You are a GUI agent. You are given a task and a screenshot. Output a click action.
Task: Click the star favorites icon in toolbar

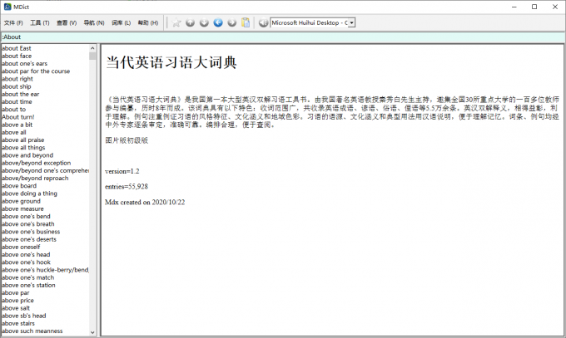[176, 22]
